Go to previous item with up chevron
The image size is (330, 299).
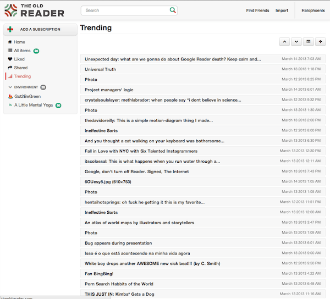[284, 42]
